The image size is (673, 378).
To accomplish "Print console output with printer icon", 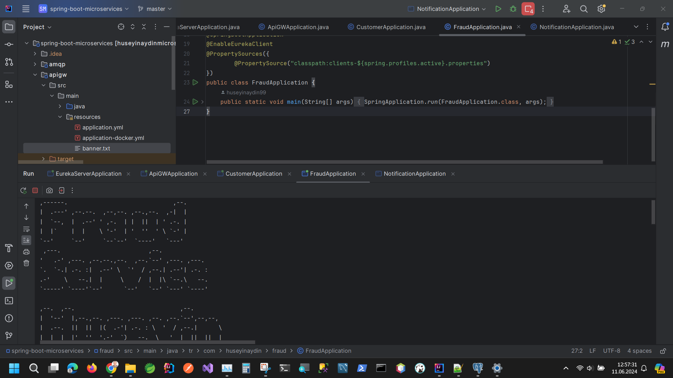I will click(26, 252).
